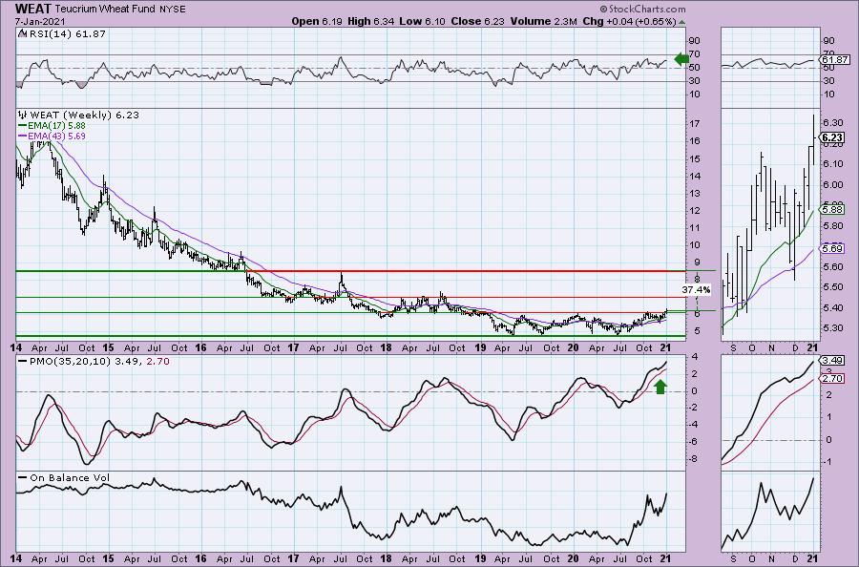This screenshot has width=859, height=567.
Task: Open the StockCharts.com copyright link
Action: click(642, 9)
